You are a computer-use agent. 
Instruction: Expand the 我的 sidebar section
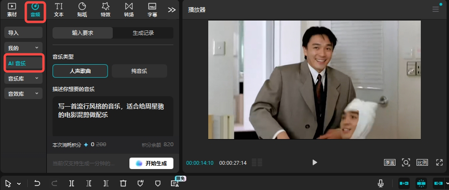tap(23, 48)
